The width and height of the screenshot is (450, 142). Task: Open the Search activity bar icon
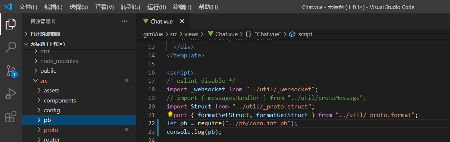[x=11, y=47]
